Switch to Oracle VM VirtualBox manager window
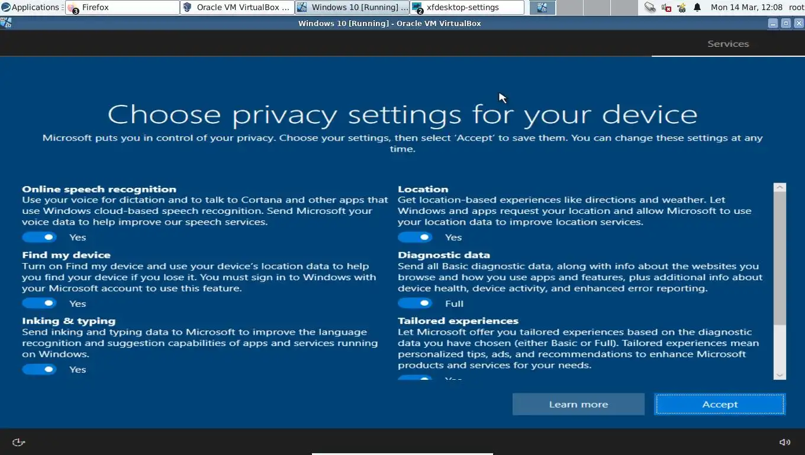The width and height of the screenshot is (805, 455). click(x=237, y=7)
